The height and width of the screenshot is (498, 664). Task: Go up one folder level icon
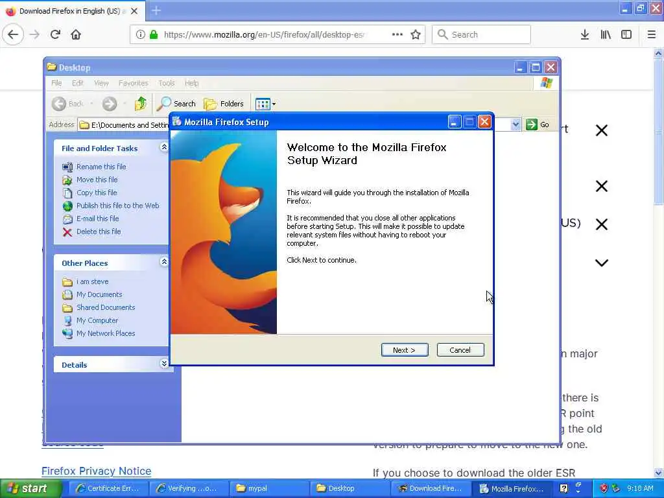click(140, 104)
